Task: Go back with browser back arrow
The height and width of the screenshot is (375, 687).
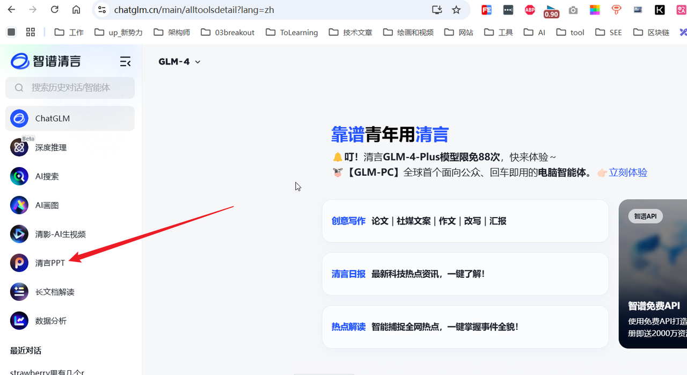Action: point(11,10)
